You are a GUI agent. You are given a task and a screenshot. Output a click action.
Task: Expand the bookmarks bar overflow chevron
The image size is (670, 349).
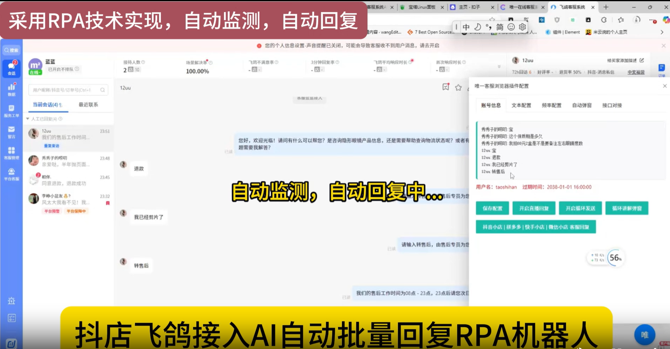(x=662, y=32)
